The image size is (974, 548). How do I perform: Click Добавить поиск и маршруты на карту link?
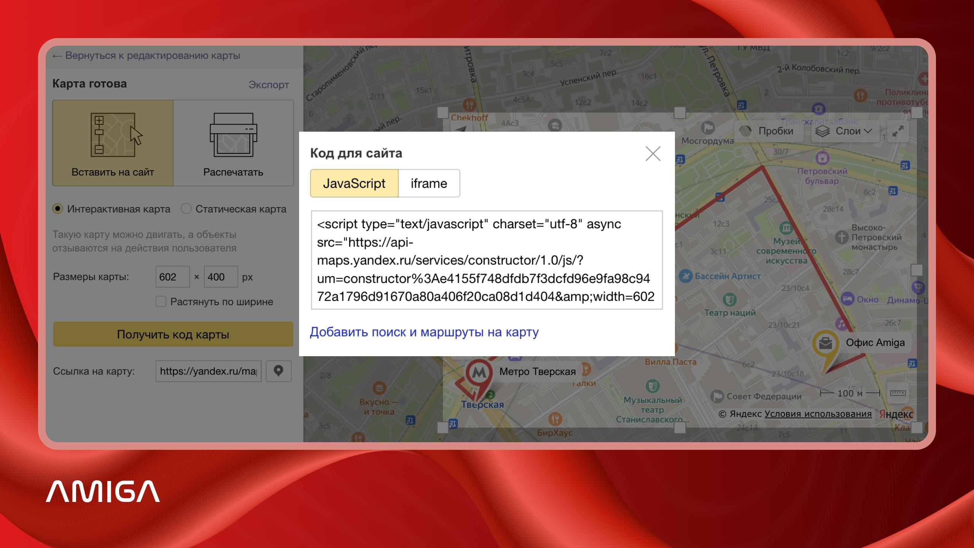[x=424, y=332]
